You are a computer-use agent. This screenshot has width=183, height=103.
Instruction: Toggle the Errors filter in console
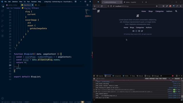147,79
